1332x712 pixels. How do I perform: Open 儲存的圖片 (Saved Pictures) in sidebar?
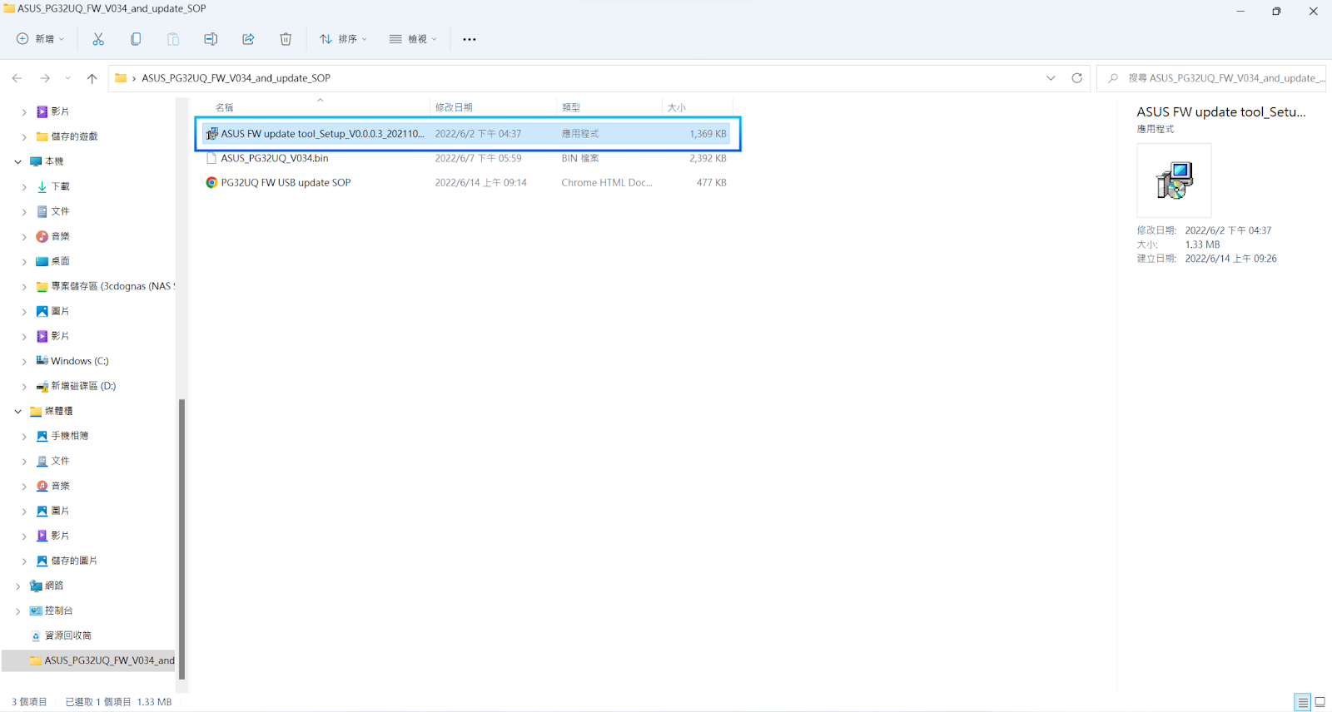(74, 561)
